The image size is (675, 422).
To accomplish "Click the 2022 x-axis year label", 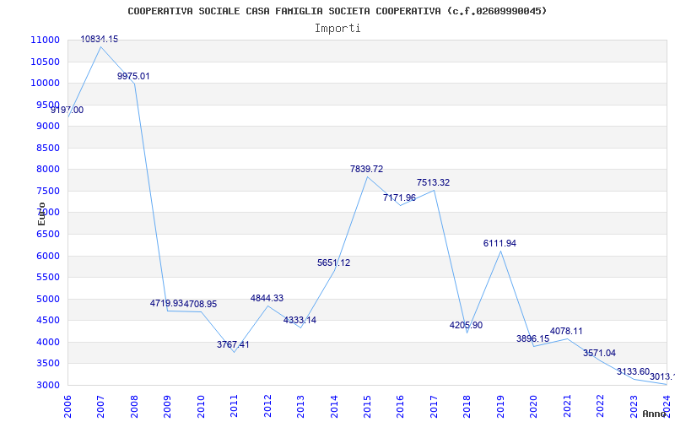I will click(600, 407).
